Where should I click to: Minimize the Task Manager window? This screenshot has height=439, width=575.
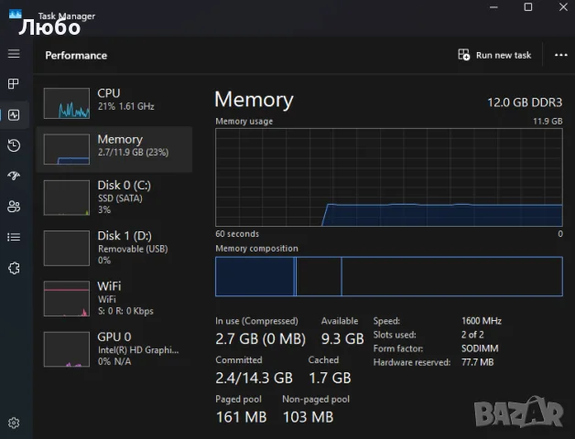click(x=494, y=7)
